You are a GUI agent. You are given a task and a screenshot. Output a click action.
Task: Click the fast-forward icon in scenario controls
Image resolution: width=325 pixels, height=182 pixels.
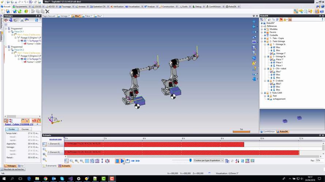pos(133,161)
